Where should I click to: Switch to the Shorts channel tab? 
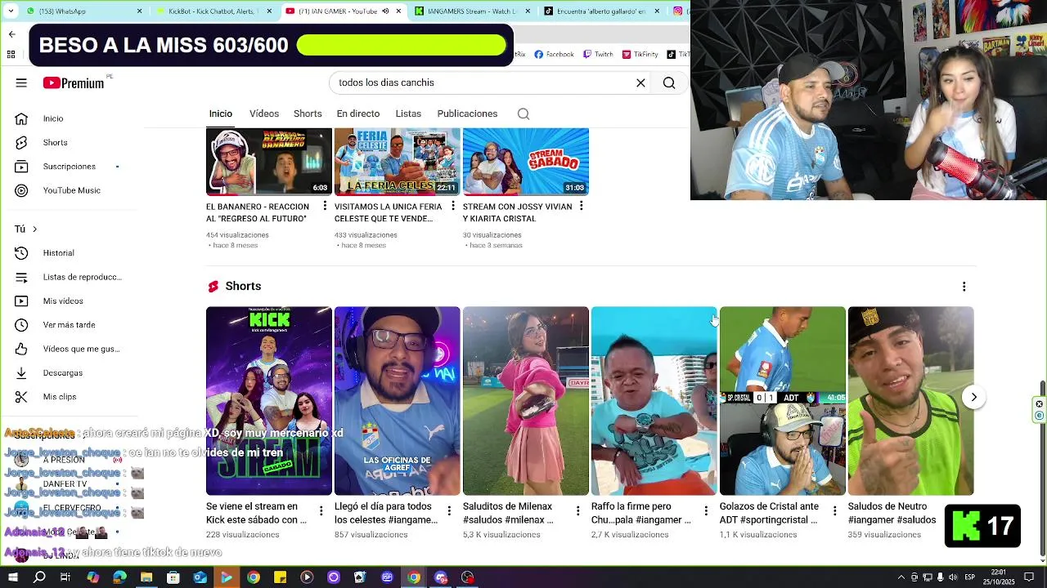point(308,114)
